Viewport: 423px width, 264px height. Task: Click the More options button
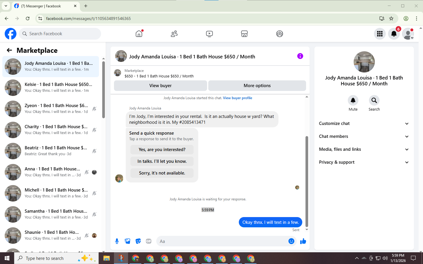point(257,86)
